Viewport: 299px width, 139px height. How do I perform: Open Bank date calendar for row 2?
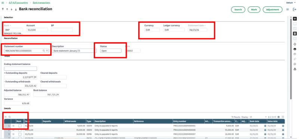265,130
